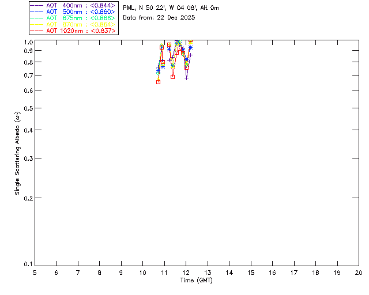This screenshot has width=369, height=295.
Task: Click the PML station location text
Action: tap(171, 8)
